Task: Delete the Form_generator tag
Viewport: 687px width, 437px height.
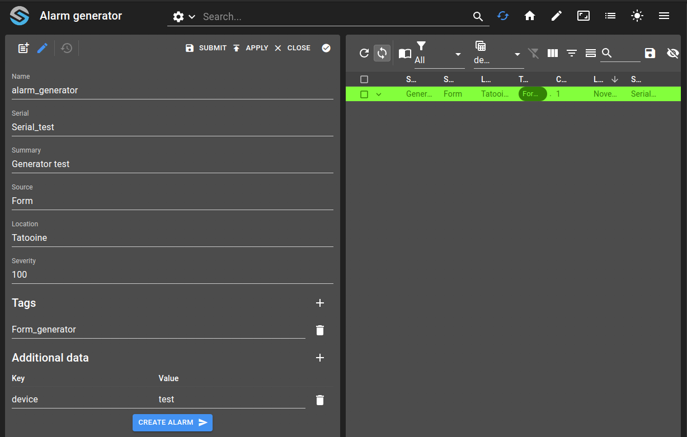Action: (x=320, y=330)
